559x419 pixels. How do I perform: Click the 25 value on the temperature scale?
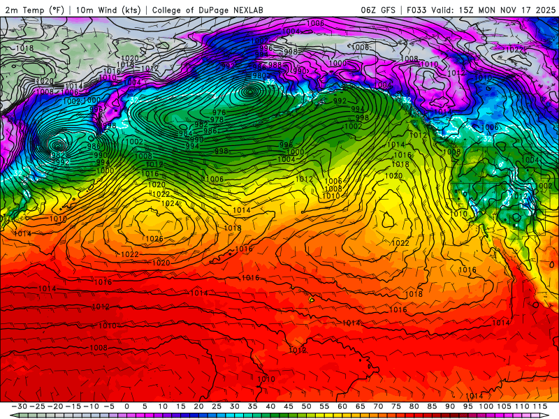click(217, 406)
